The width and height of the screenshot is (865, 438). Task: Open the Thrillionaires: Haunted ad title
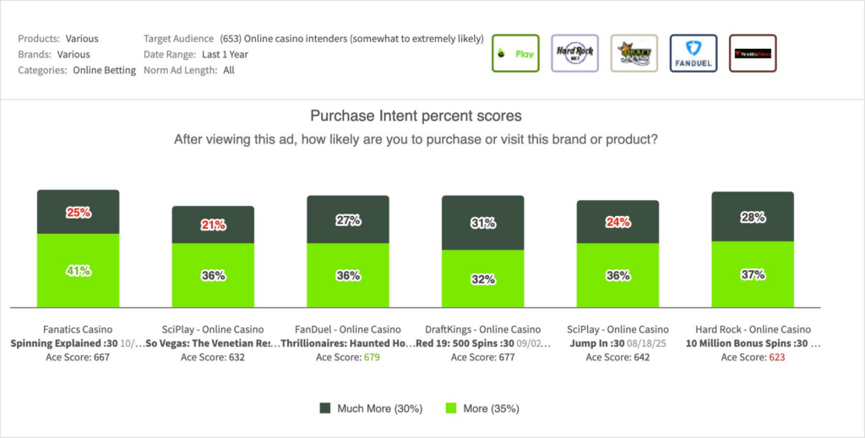point(348,343)
